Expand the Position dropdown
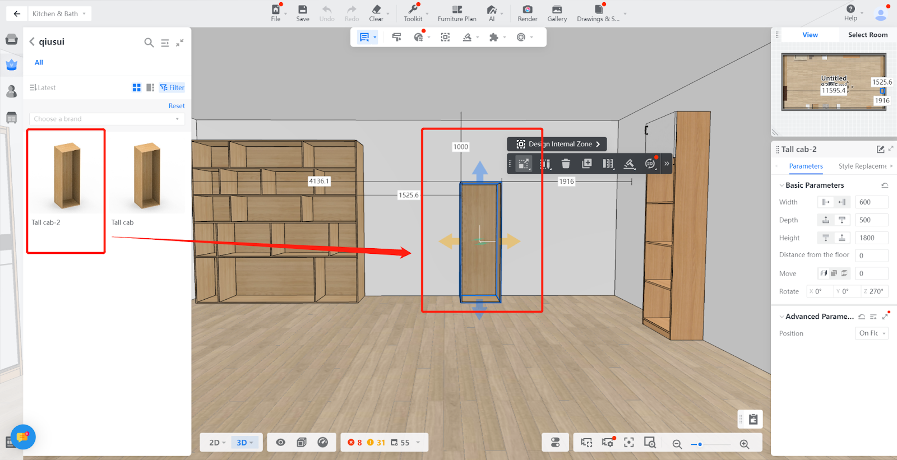The image size is (897, 460). (x=872, y=333)
